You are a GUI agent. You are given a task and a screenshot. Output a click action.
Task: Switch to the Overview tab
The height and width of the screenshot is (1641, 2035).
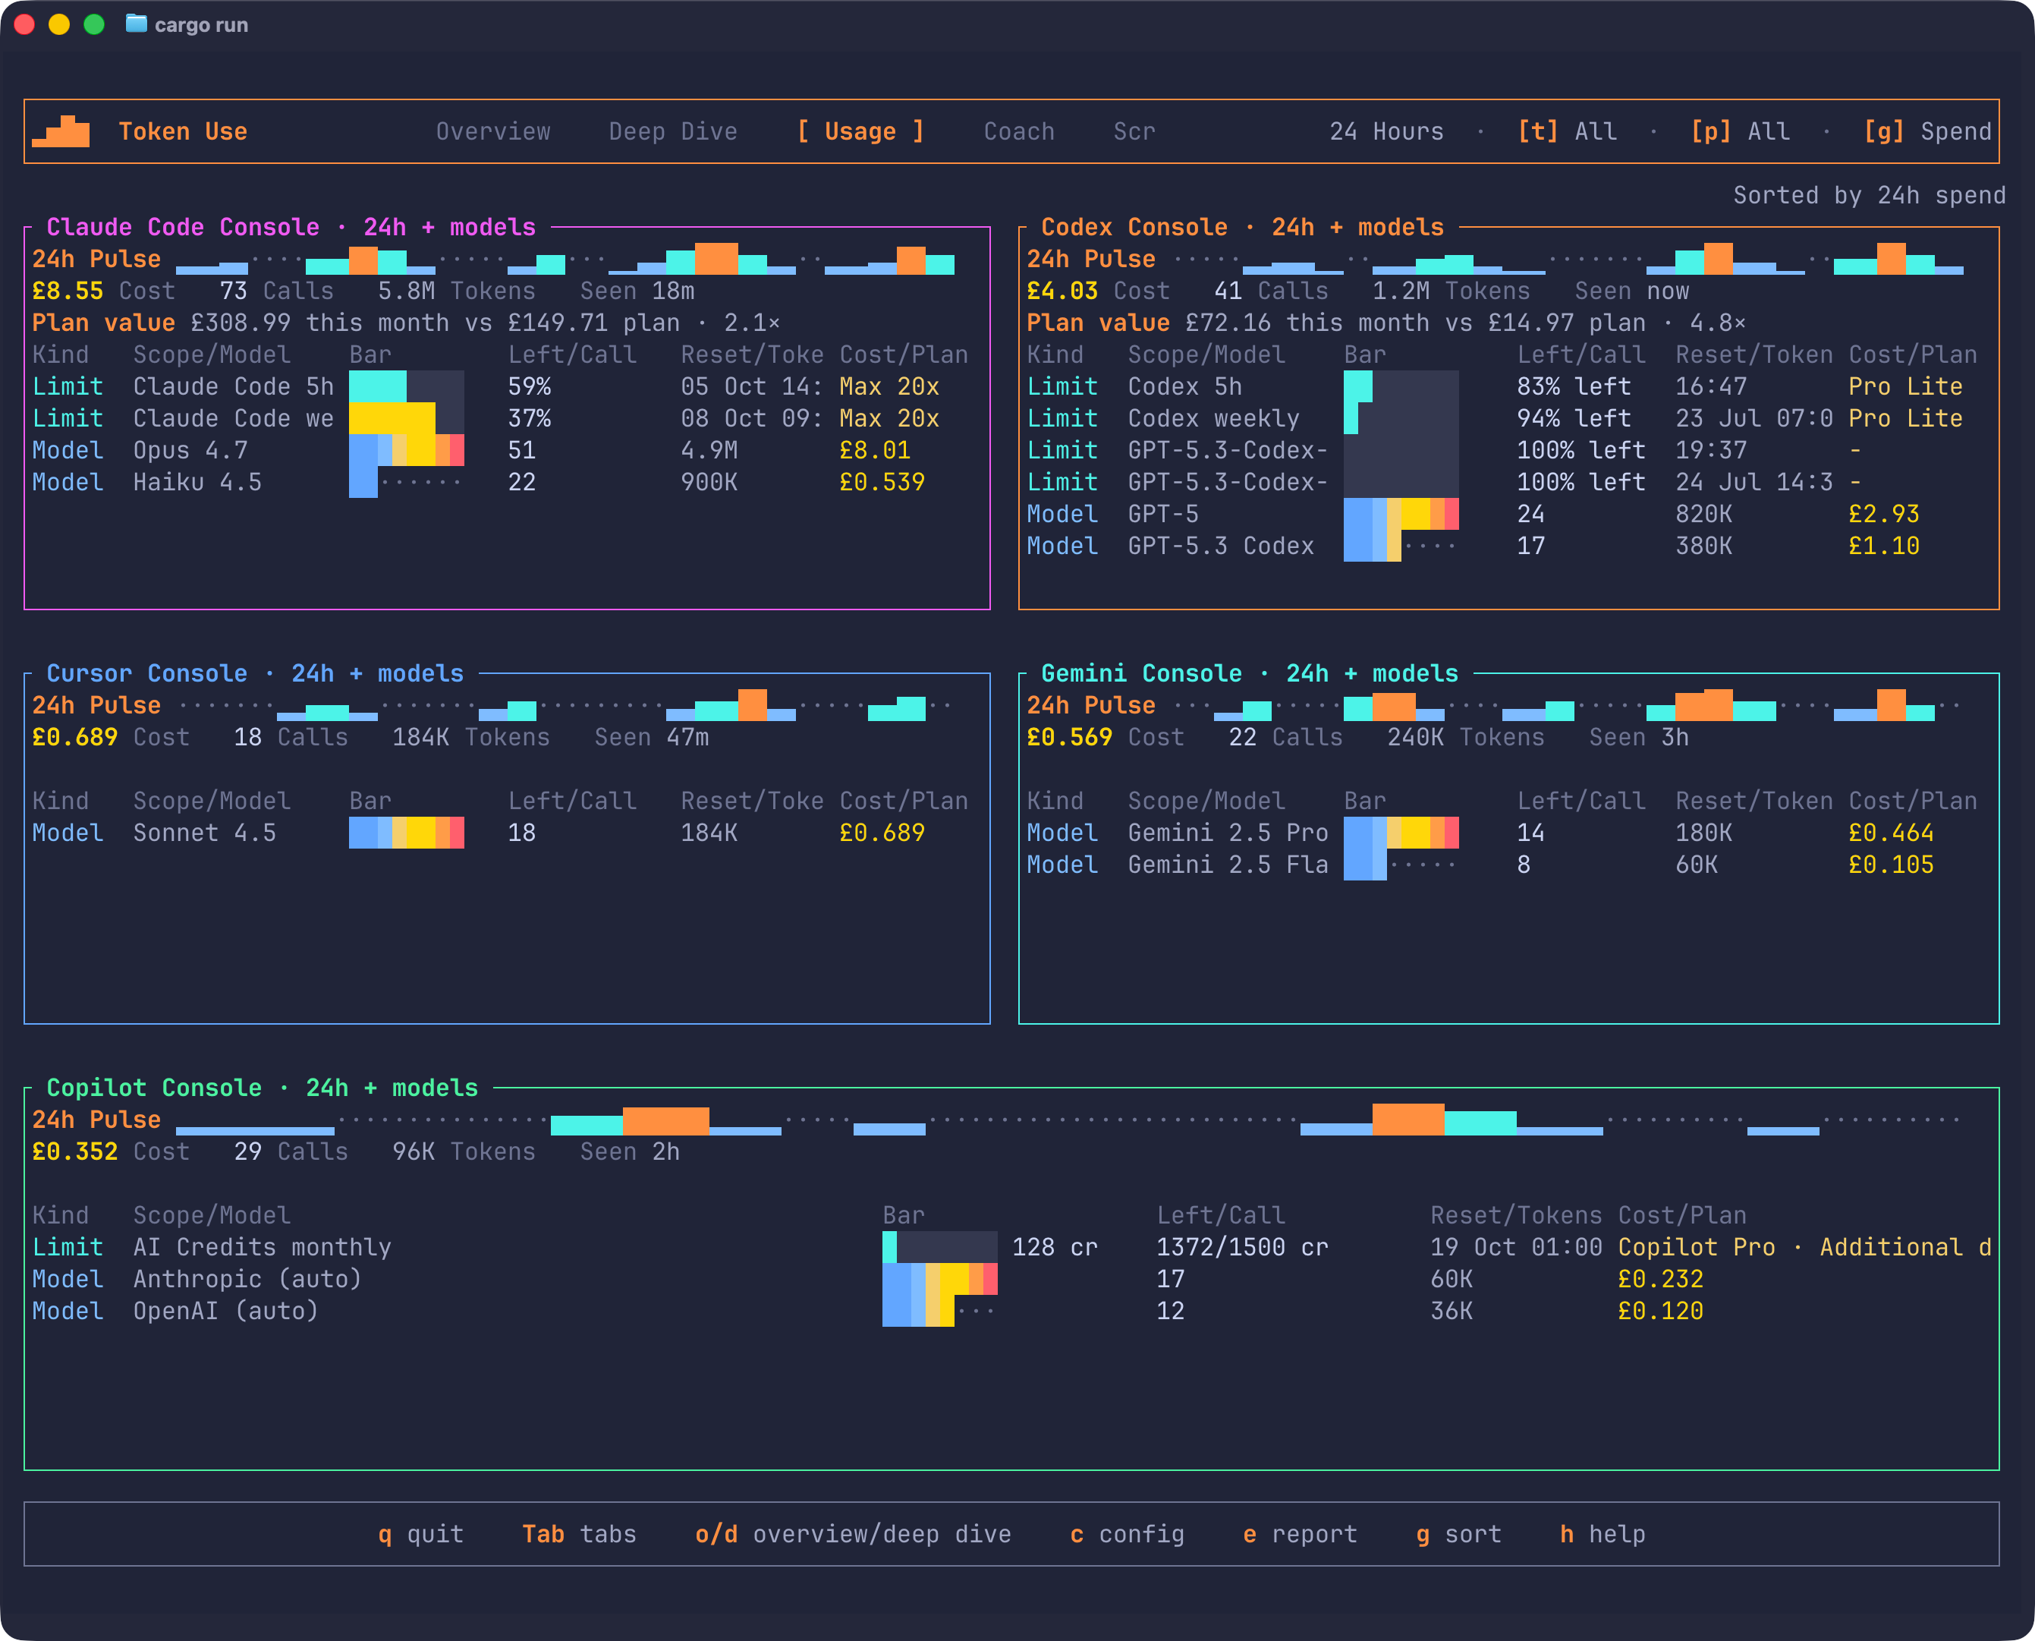coord(492,131)
